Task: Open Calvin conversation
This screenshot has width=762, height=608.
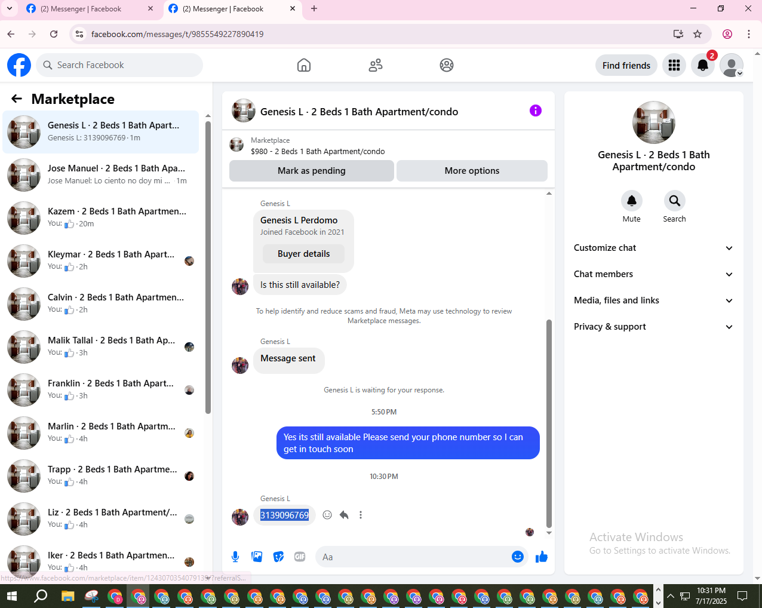Action: pos(100,304)
